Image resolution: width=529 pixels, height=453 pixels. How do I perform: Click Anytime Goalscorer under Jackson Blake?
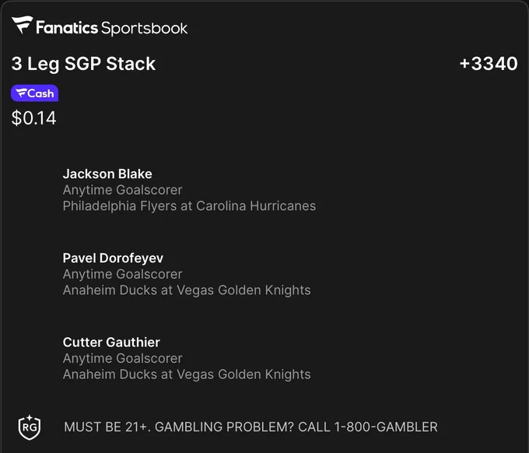tap(122, 190)
